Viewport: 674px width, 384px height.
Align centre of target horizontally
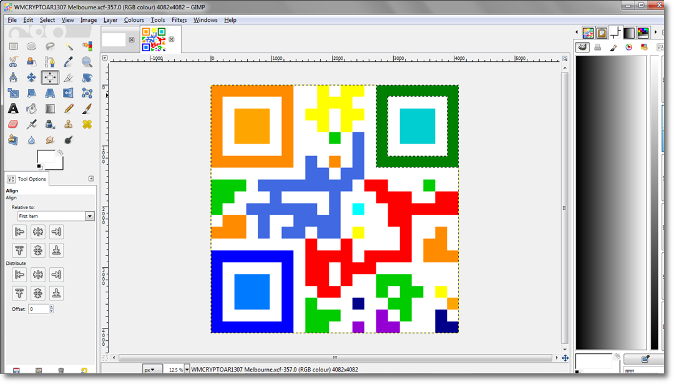(x=38, y=232)
